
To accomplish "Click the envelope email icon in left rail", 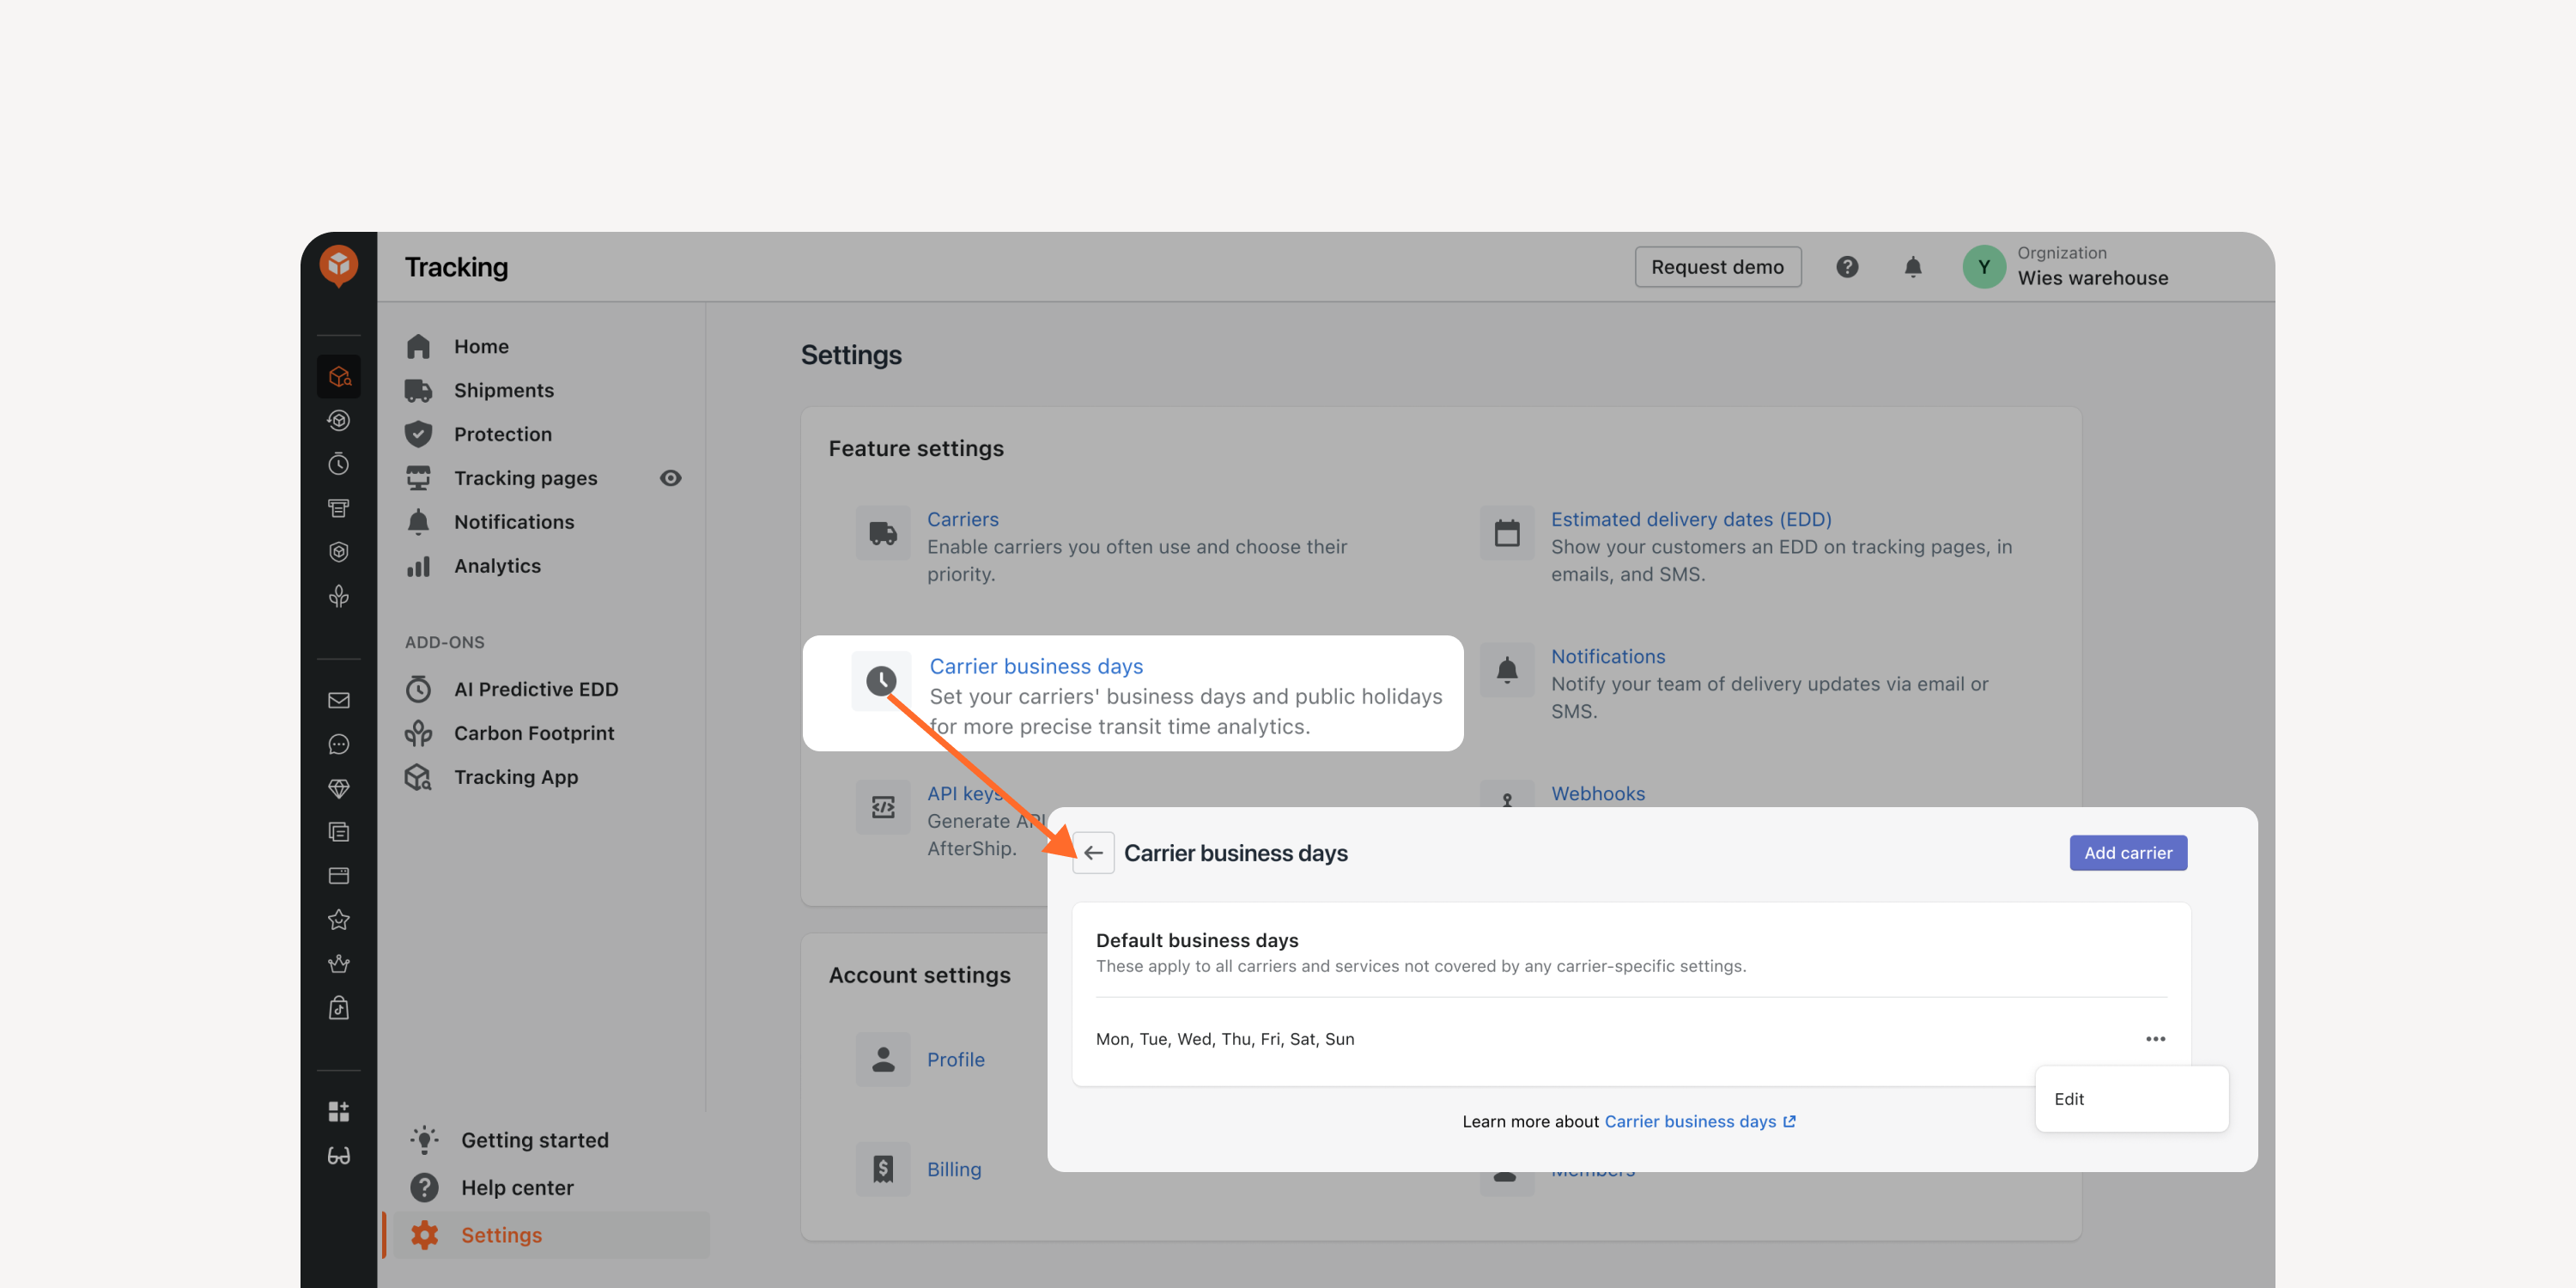I will click(x=339, y=700).
